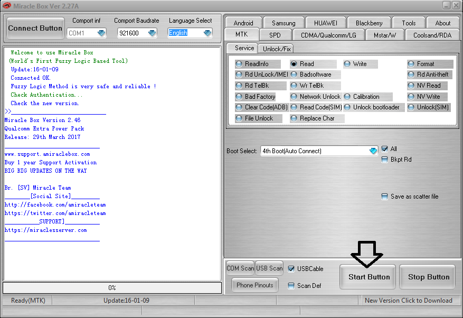Enable Save as scatter file
The height and width of the screenshot is (318, 463).
384,197
